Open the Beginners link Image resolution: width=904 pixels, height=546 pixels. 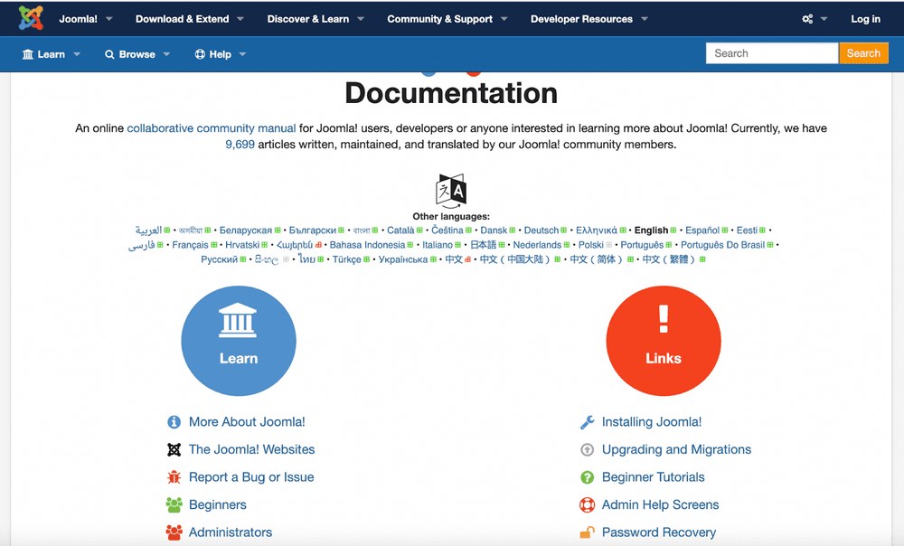(x=217, y=504)
